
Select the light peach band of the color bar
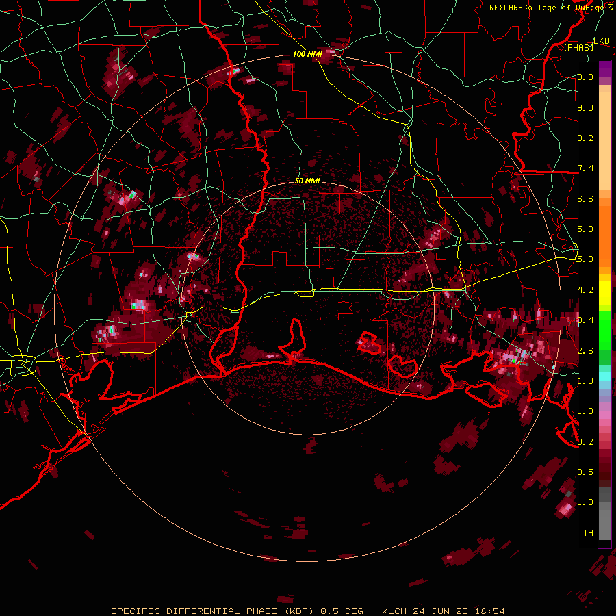point(604,142)
